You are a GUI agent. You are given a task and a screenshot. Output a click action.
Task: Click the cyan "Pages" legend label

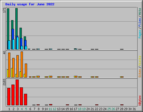(x=140, y=34)
